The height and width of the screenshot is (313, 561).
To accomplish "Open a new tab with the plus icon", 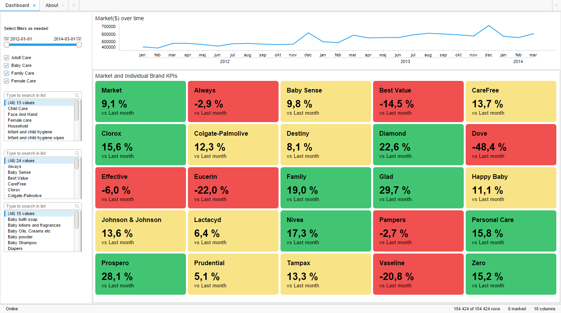I will tap(74, 5).
